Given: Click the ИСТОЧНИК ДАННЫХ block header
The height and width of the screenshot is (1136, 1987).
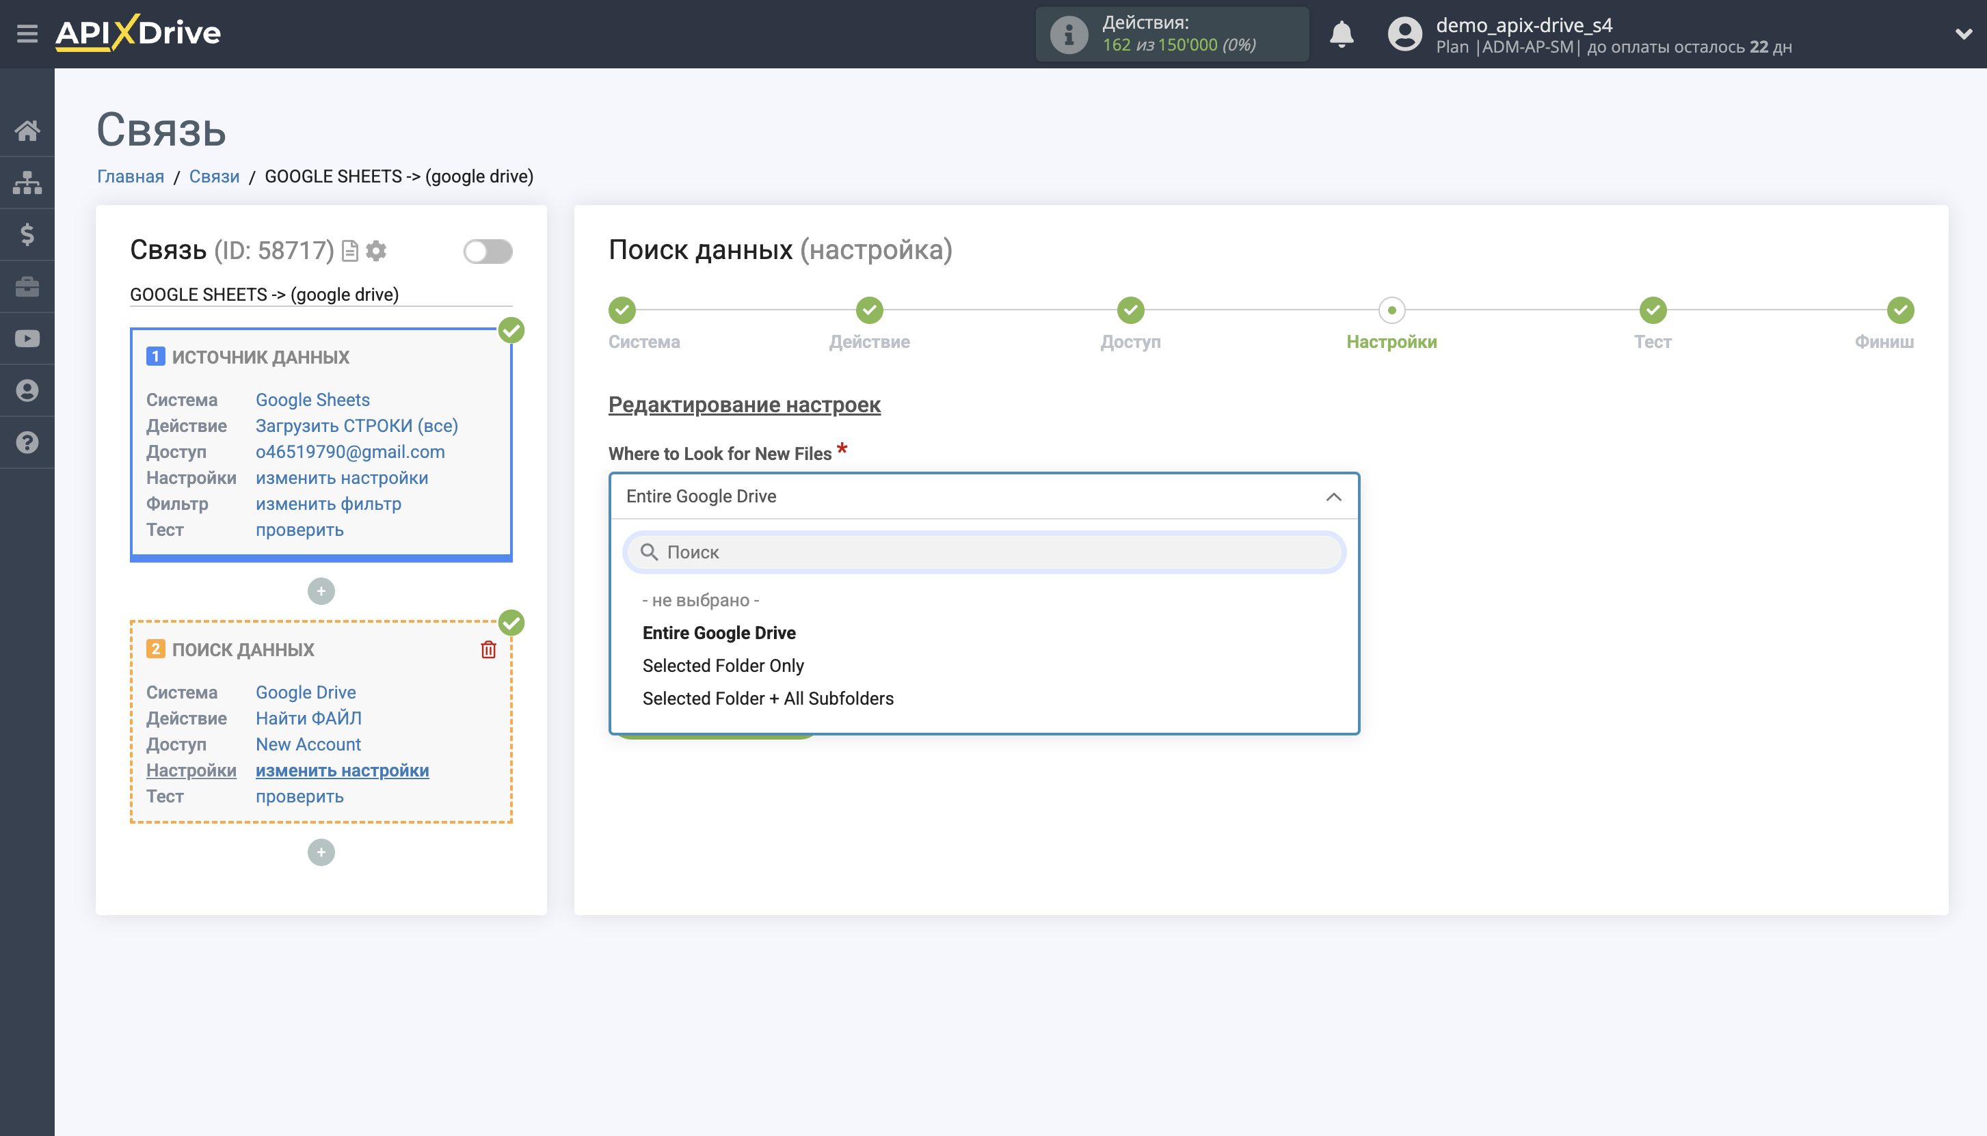Looking at the screenshot, I should (x=260, y=357).
